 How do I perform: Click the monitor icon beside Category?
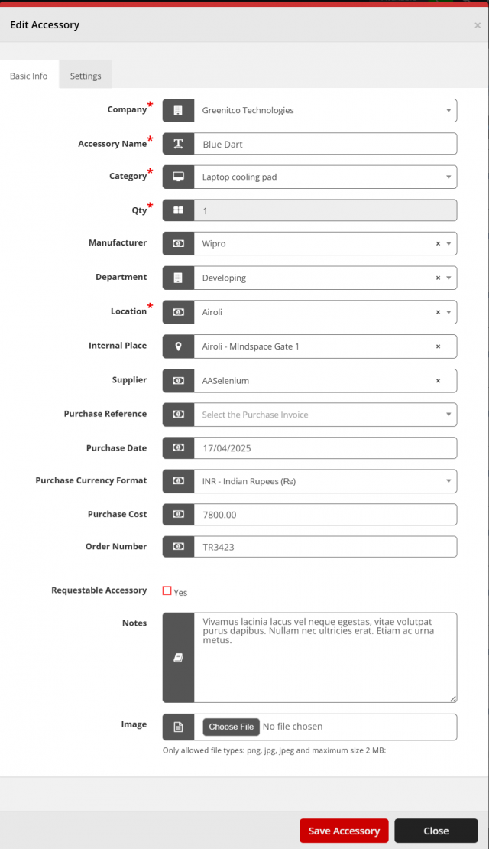178,177
